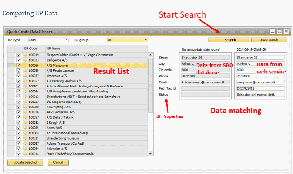This screenshot has width=293, height=174.
Task: Minimize Quick Create Data Cleaner window
Action: pyautogui.click(x=273, y=31)
